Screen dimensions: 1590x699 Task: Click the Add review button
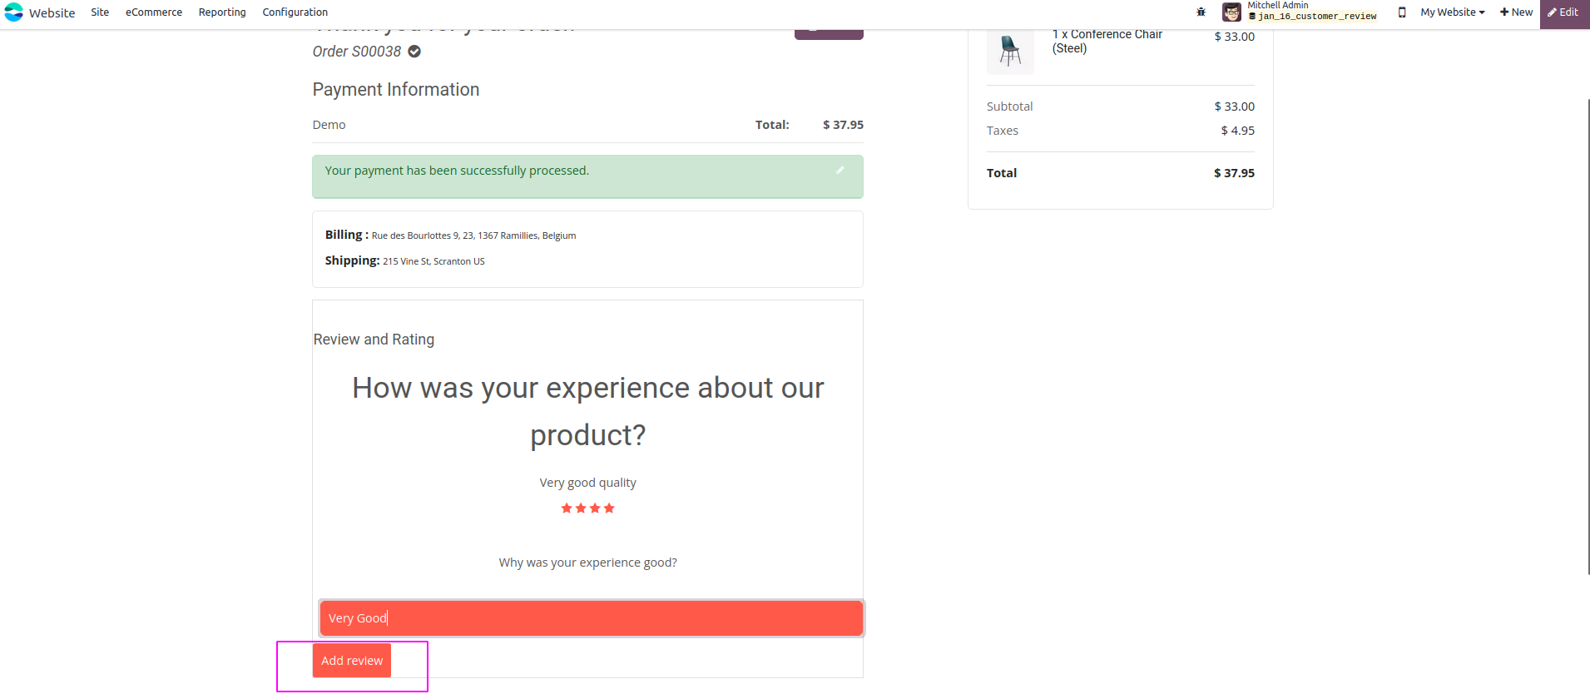(352, 661)
